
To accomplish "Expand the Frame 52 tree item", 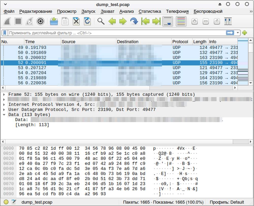I will click(4, 94).
